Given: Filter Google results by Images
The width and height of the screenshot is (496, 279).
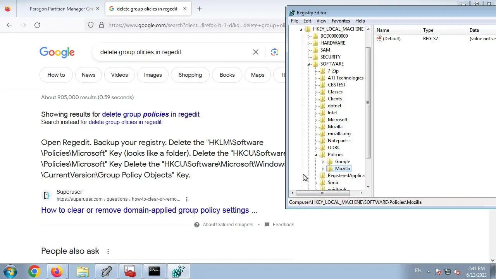Looking at the screenshot, I should tap(153, 75).
